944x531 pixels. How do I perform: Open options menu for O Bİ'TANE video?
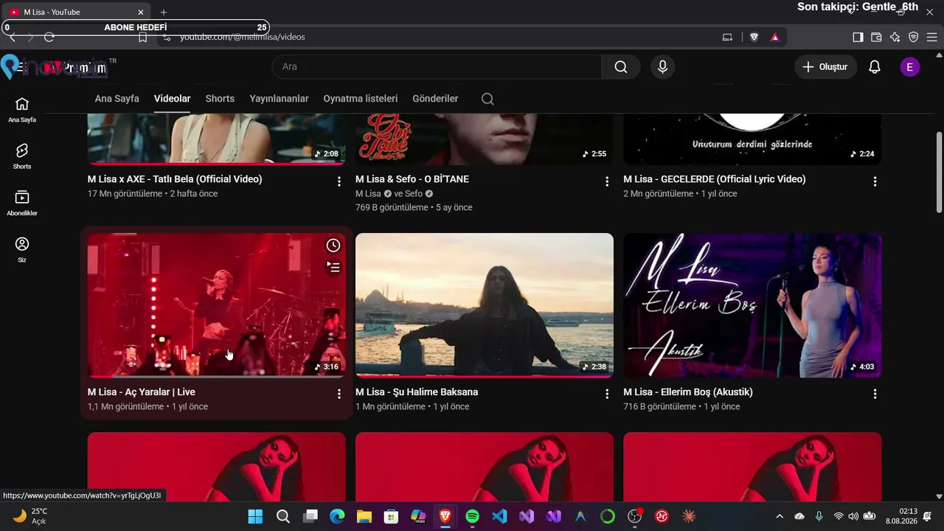(607, 181)
